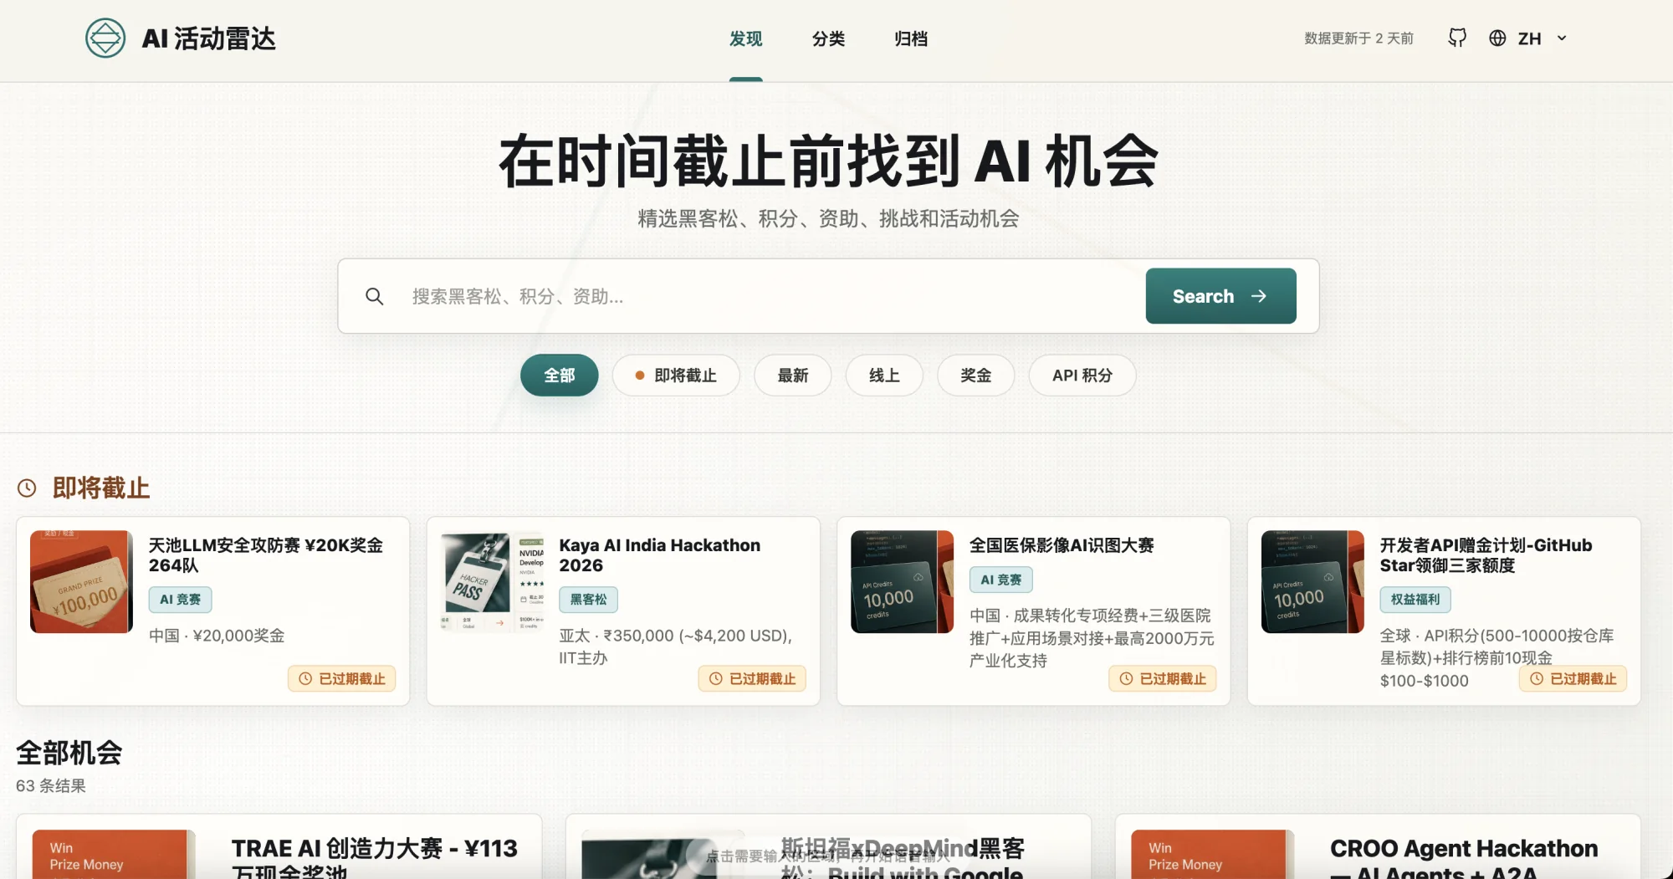Click 已过期截止 badge on 全国医保 card
The height and width of the screenshot is (879, 1673).
[x=1163, y=678]
